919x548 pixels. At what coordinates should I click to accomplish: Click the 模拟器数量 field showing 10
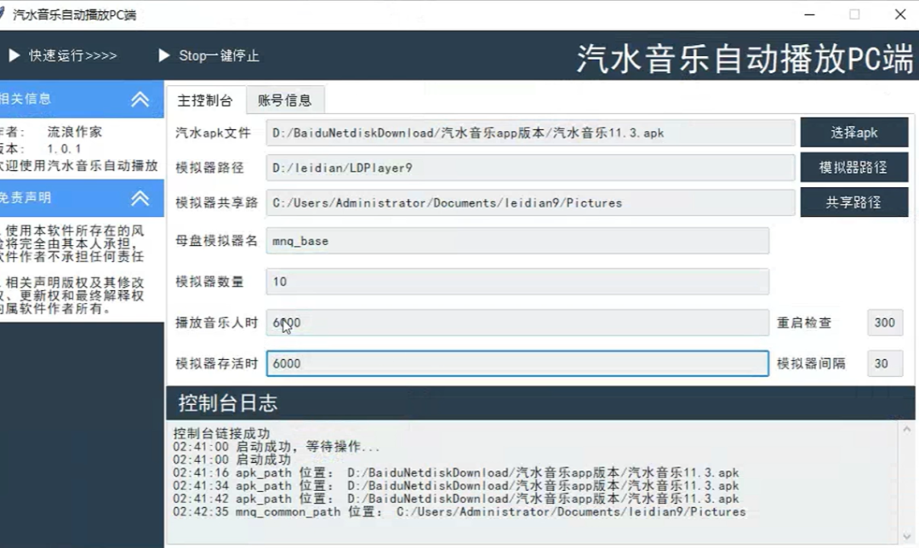[x=517, y=282]
